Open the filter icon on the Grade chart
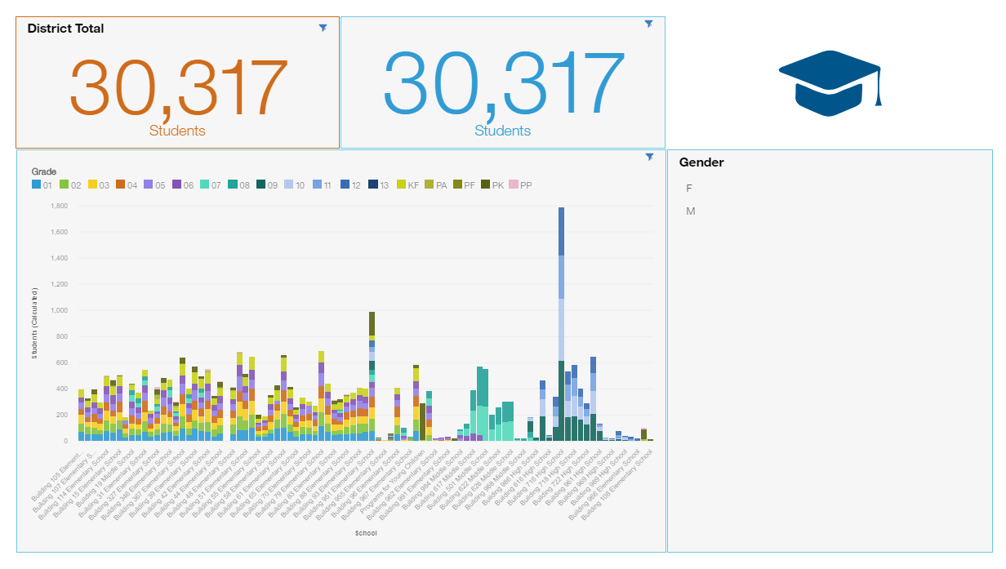The height and width of the screenshot is (569, 1006). coord(649,157)
